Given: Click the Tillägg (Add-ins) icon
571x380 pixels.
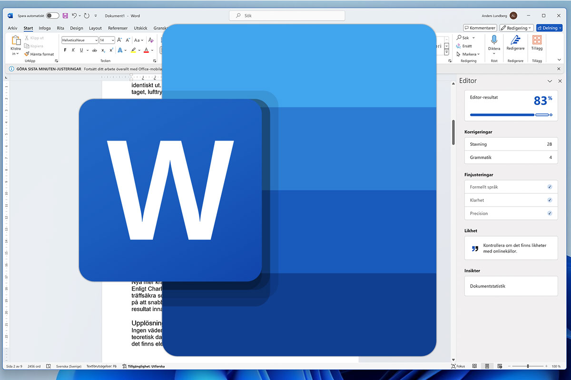Looking at the screenshot, I should click(x=536, y=40).
